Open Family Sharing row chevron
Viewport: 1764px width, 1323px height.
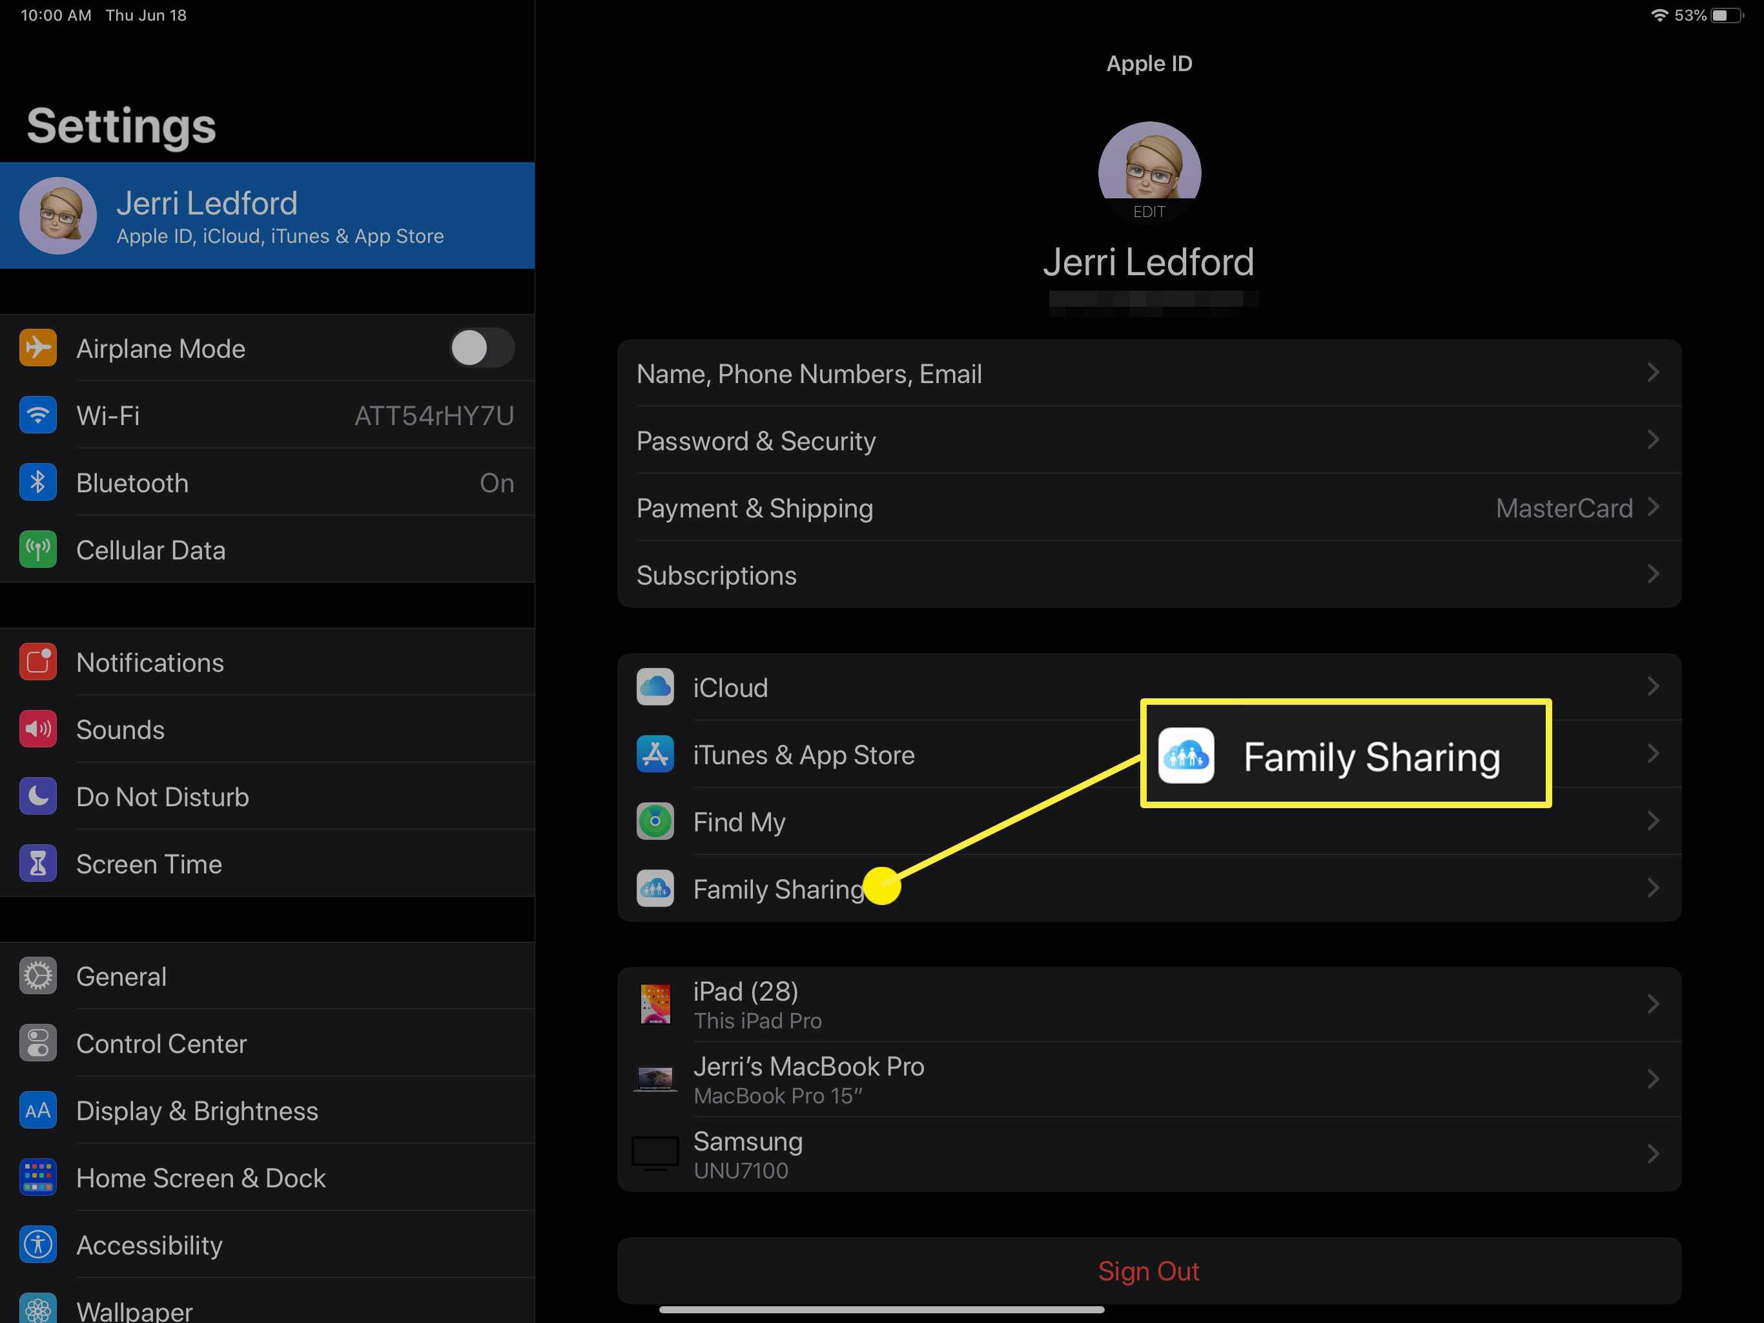coord(1653,888)
